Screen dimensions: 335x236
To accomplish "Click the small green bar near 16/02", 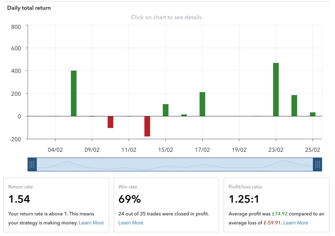I will [x=184, y=115].
